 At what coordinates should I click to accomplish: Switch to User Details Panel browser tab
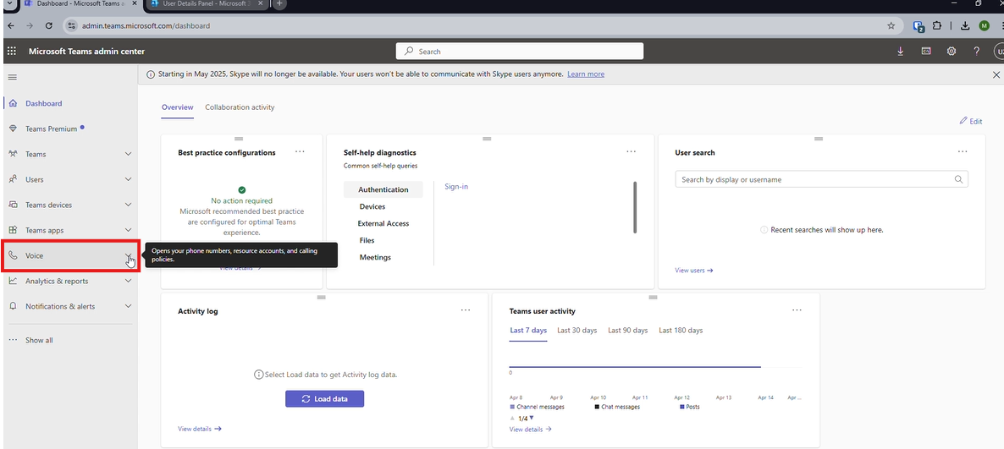click(x=207, y=4)
